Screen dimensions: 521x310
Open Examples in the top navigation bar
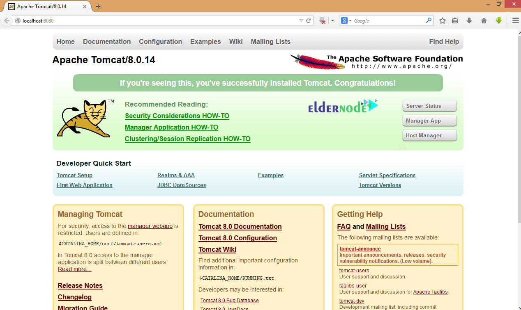tap(205, 41)
